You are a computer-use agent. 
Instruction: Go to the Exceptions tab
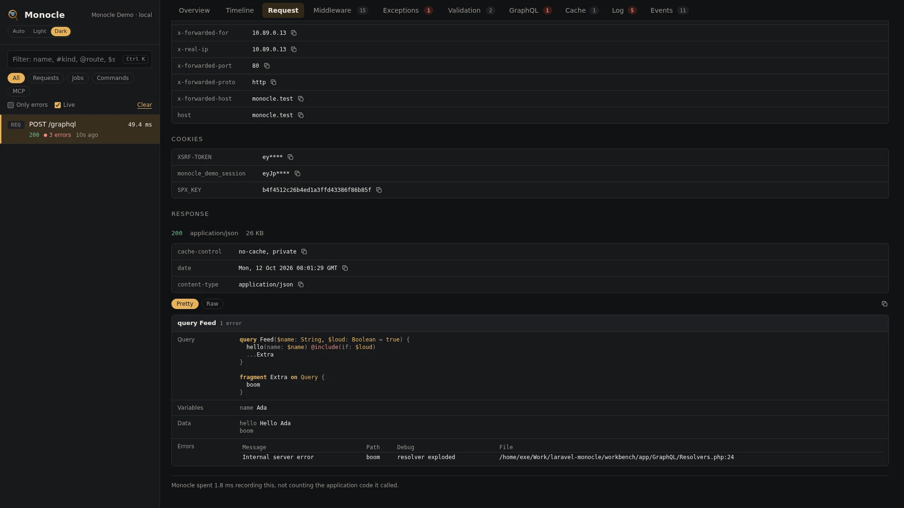(x=408, y=10)
